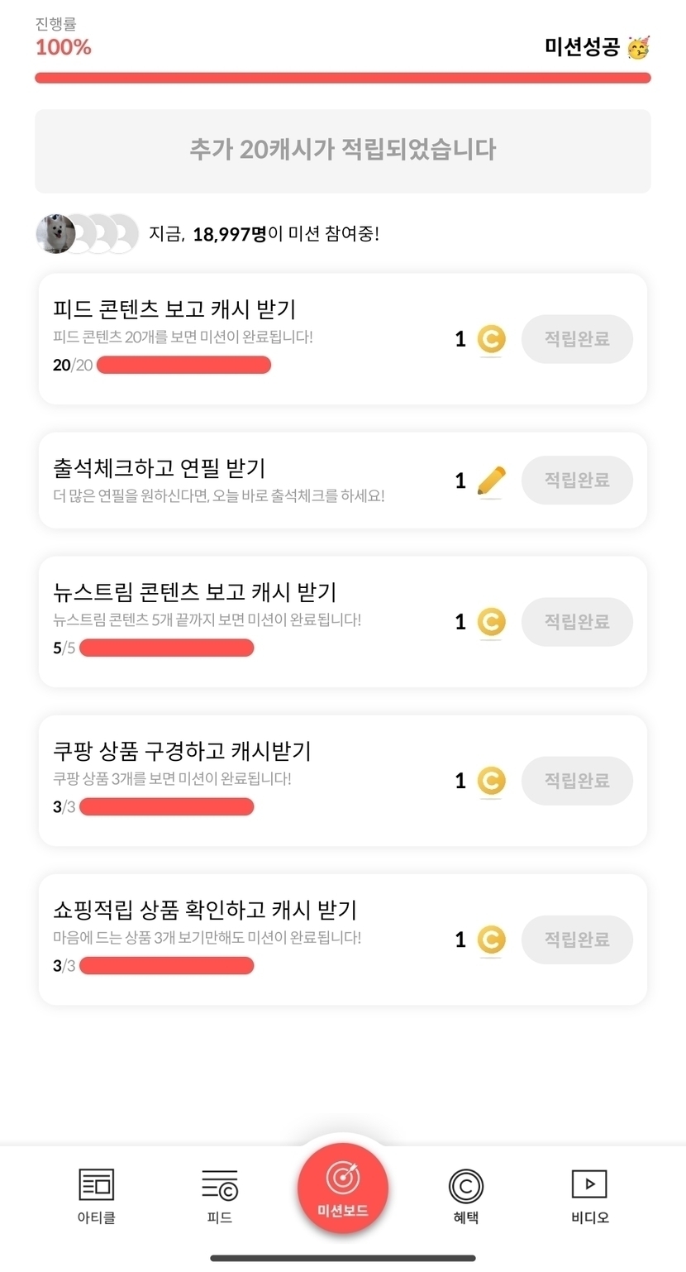Screen dimensions: 686x1272
Task: Open the 아티클 article icon
Action: point(96,1184)
